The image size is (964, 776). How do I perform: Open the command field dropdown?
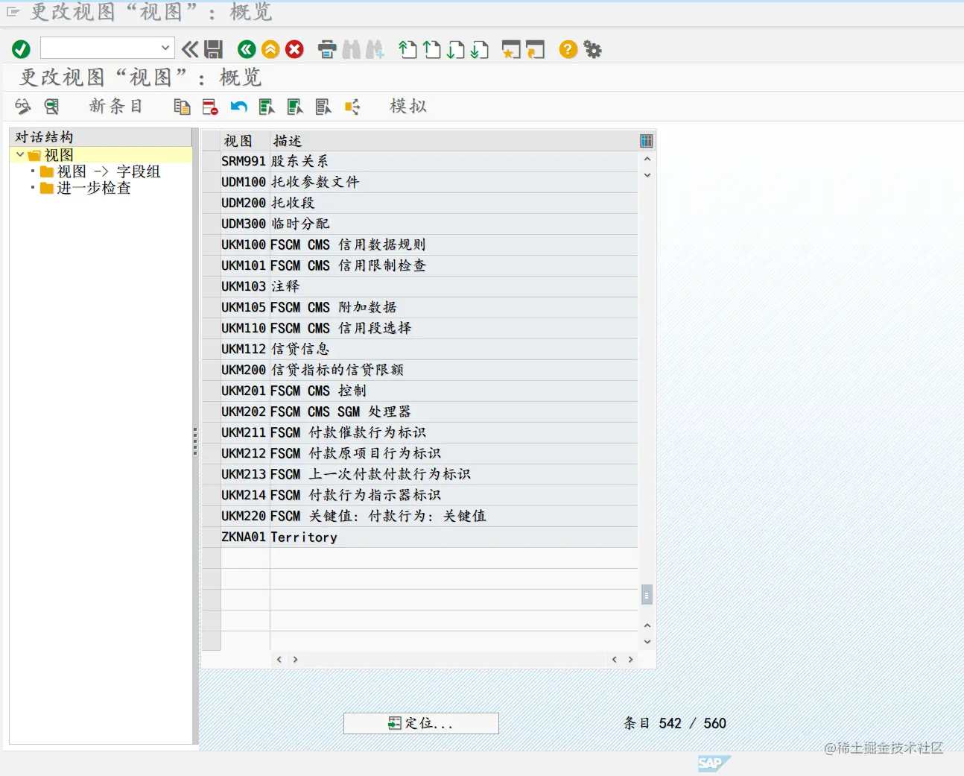[165, 48]
